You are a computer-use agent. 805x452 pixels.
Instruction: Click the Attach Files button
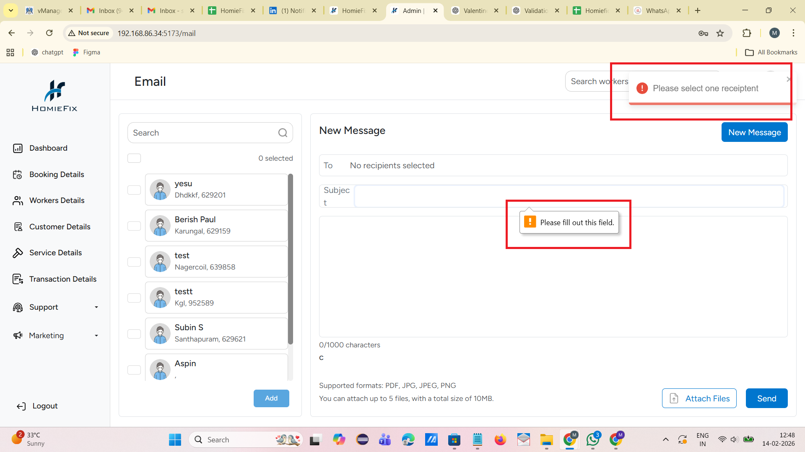(x=699, y=398)
